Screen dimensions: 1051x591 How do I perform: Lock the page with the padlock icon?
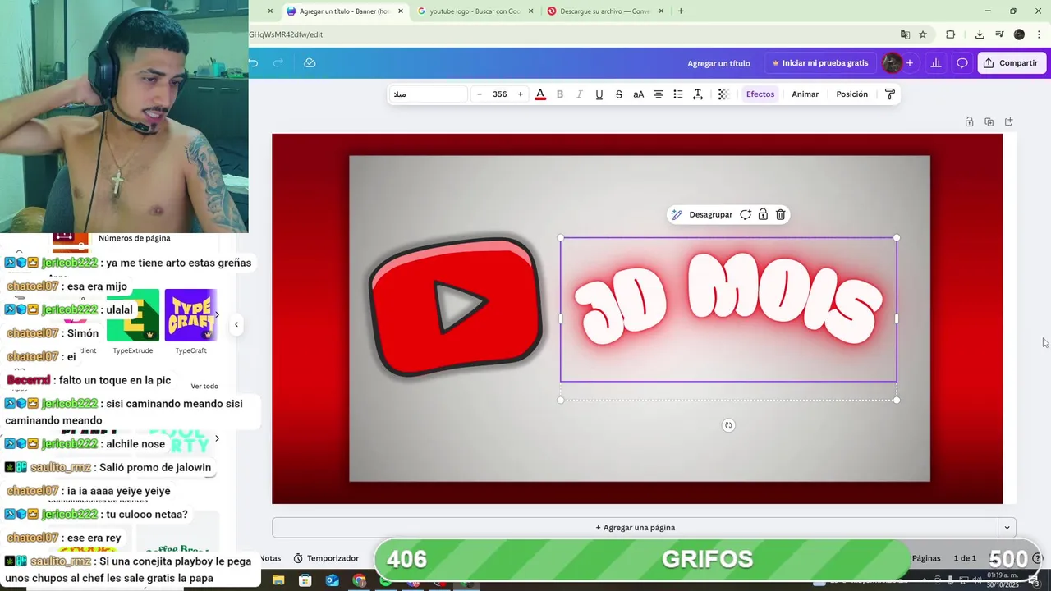tap(969, 121)
